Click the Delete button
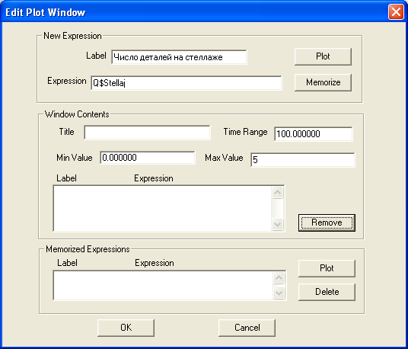The width and height of the screenshot is (408, 349). [327, 292]
